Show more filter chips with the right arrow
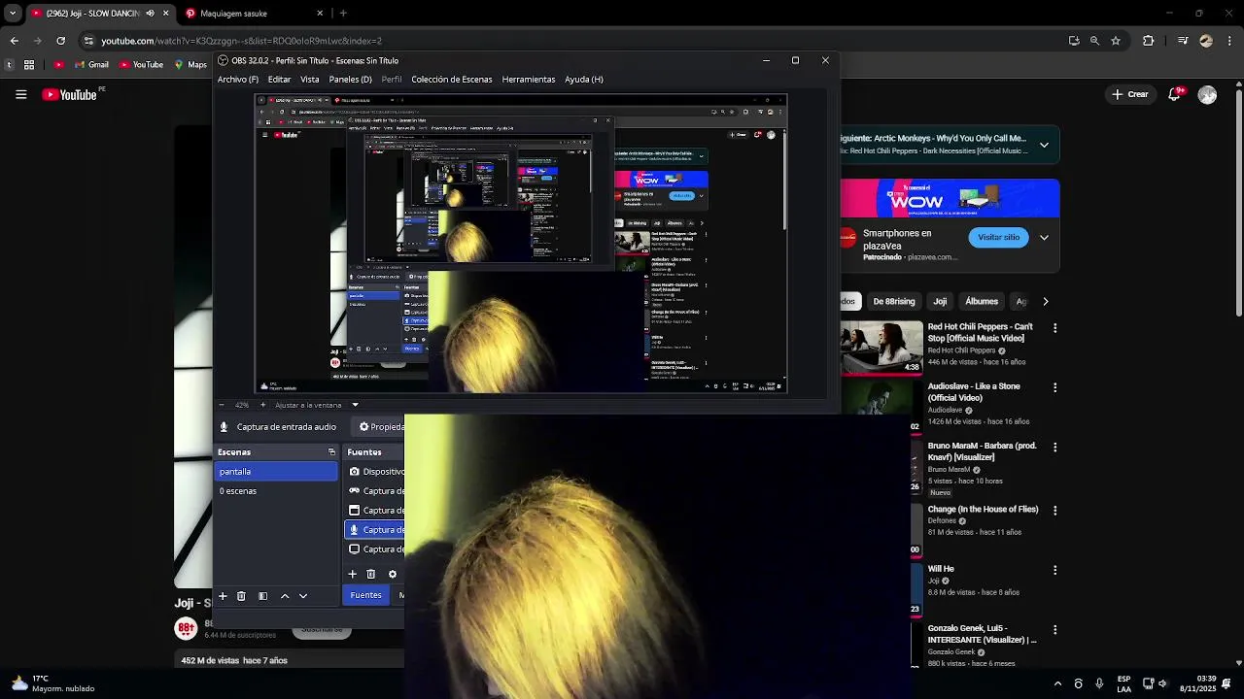Image resolution: width=1244 pixels, height=699 pixels. click(x=1045, y=301)
